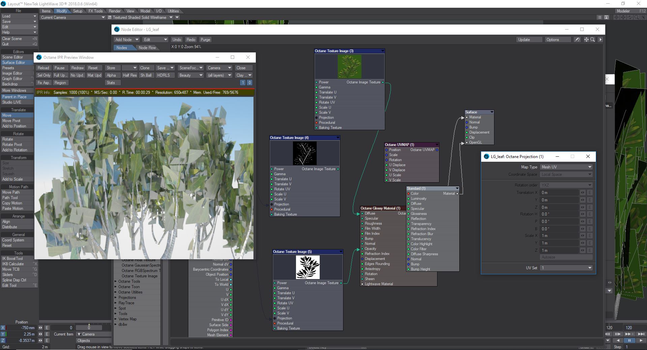Toggle Region rendering in IPR window

tap(60, 83)
